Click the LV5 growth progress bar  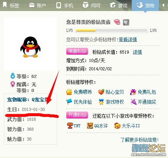[112, 30]
